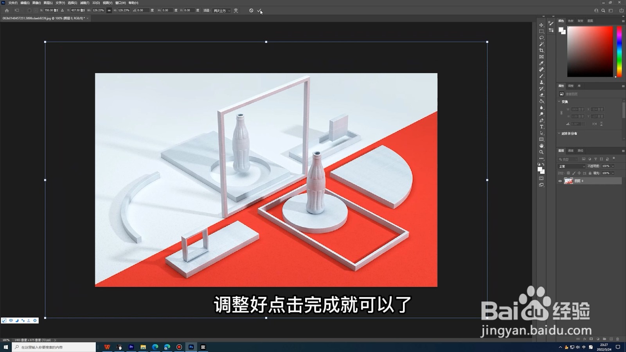Image resolution: width=626 pixels, height=352 pixels.
Task: Toggle the aspect ratio link between W and H
Action: [109, 11]
